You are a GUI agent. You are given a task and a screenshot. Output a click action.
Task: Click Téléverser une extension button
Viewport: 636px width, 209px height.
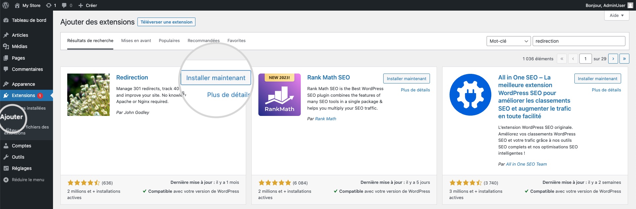tap(166, 22)
